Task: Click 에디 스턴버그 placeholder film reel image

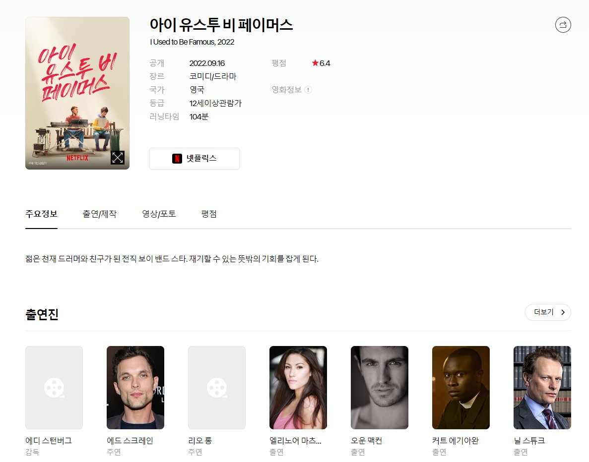Action: click(x=54, y=387)
